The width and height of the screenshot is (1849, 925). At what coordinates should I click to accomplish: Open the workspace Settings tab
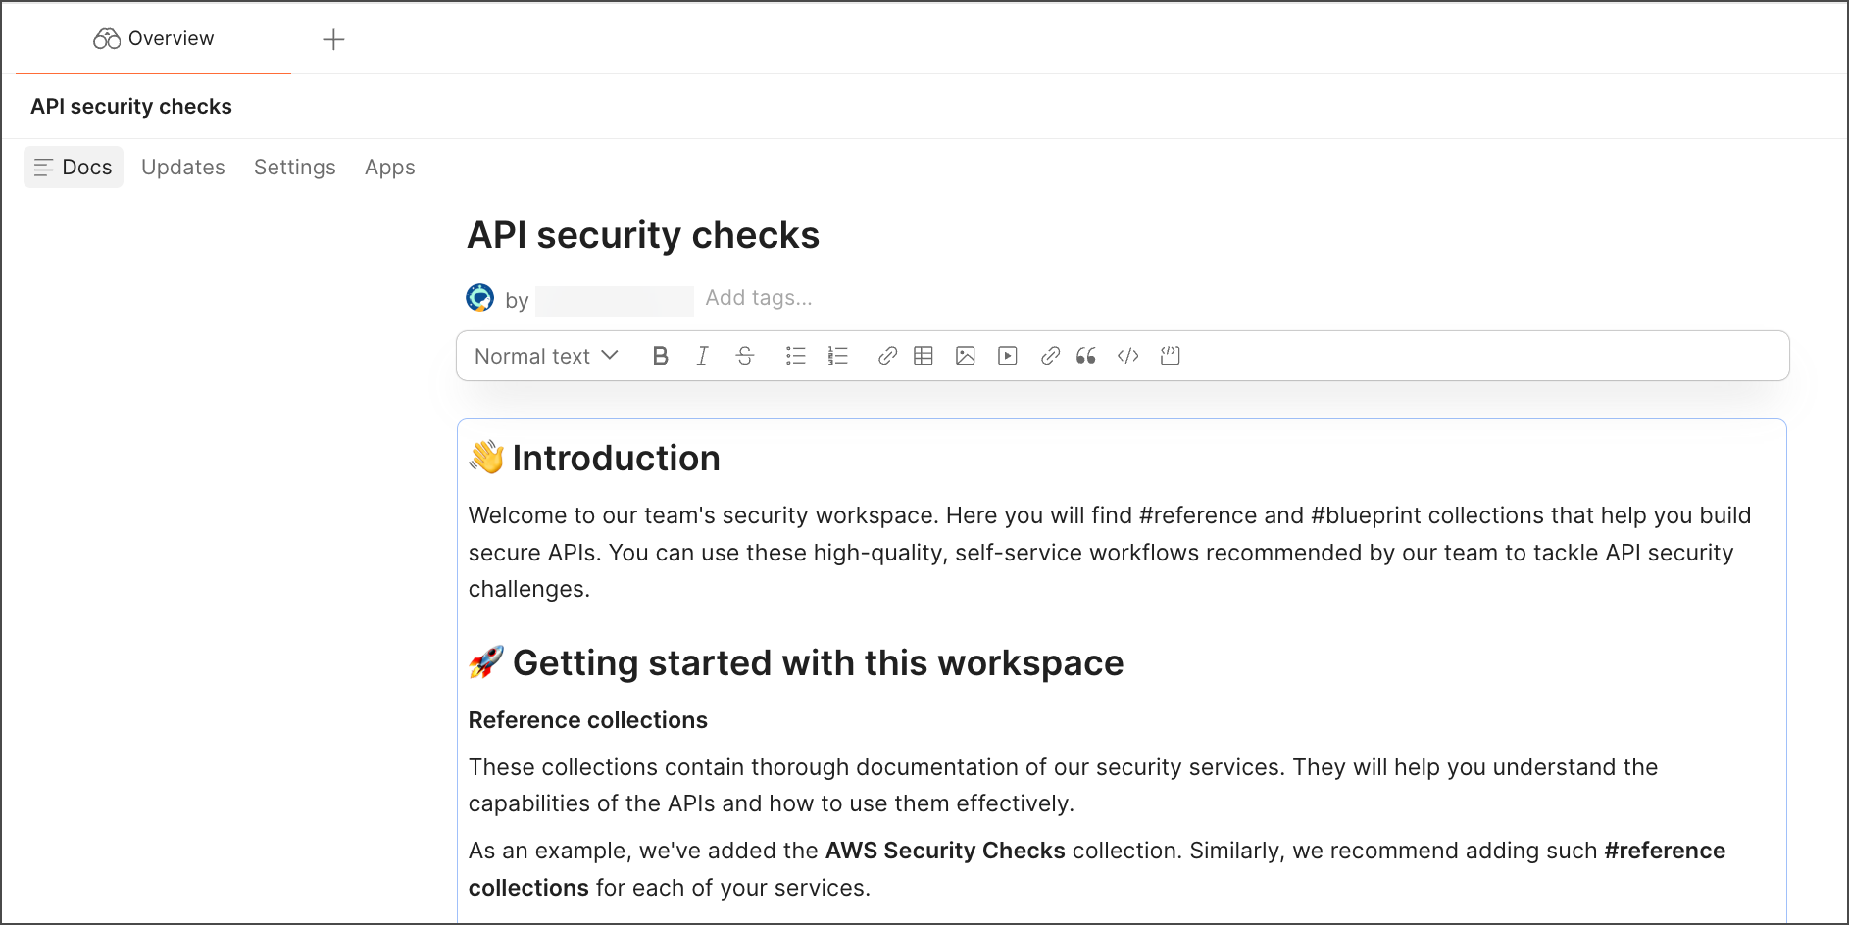pyautogui.click(x=294, y=168)
